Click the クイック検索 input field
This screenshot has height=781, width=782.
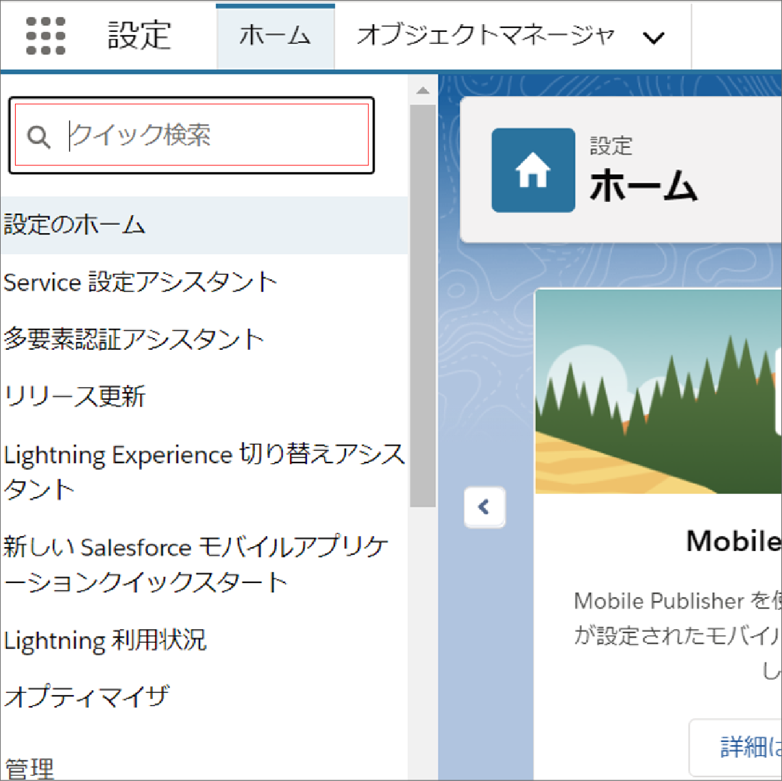coord(192,135)
